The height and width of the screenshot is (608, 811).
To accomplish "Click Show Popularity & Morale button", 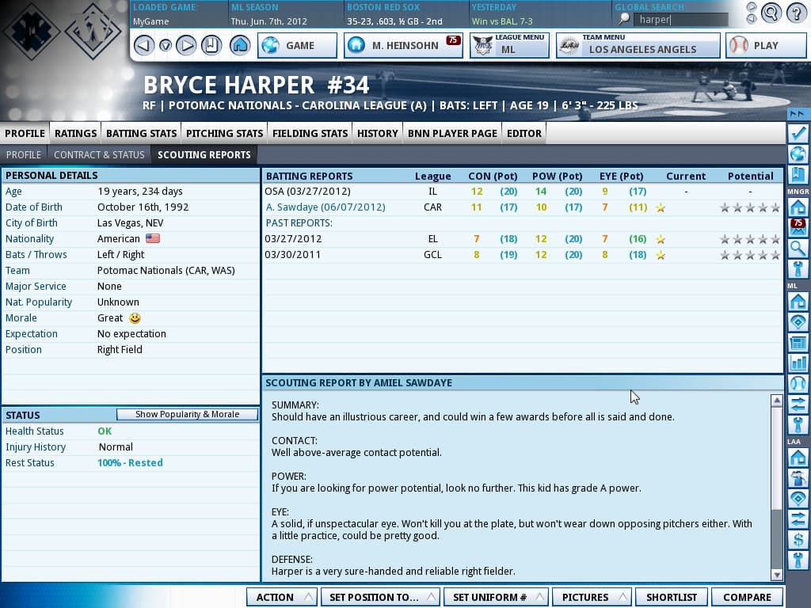I will click(187, 414).
